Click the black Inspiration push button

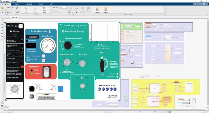[32, 89]
